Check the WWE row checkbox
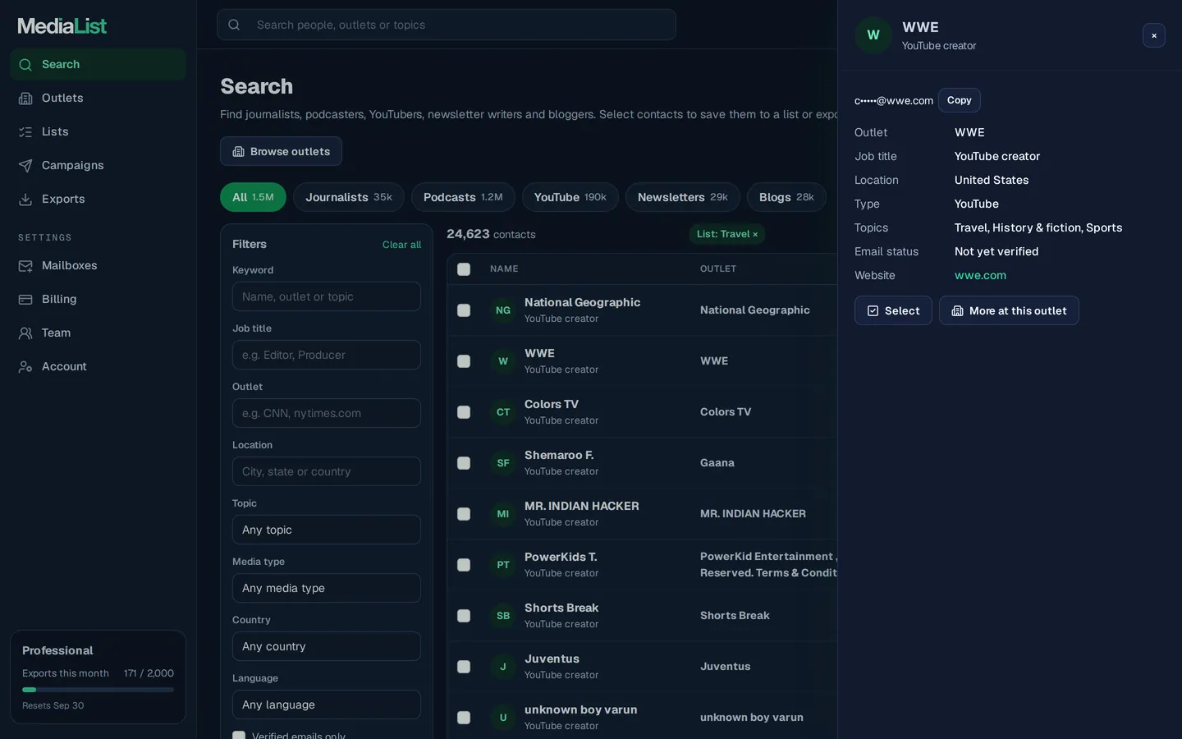 pos(464,361)
